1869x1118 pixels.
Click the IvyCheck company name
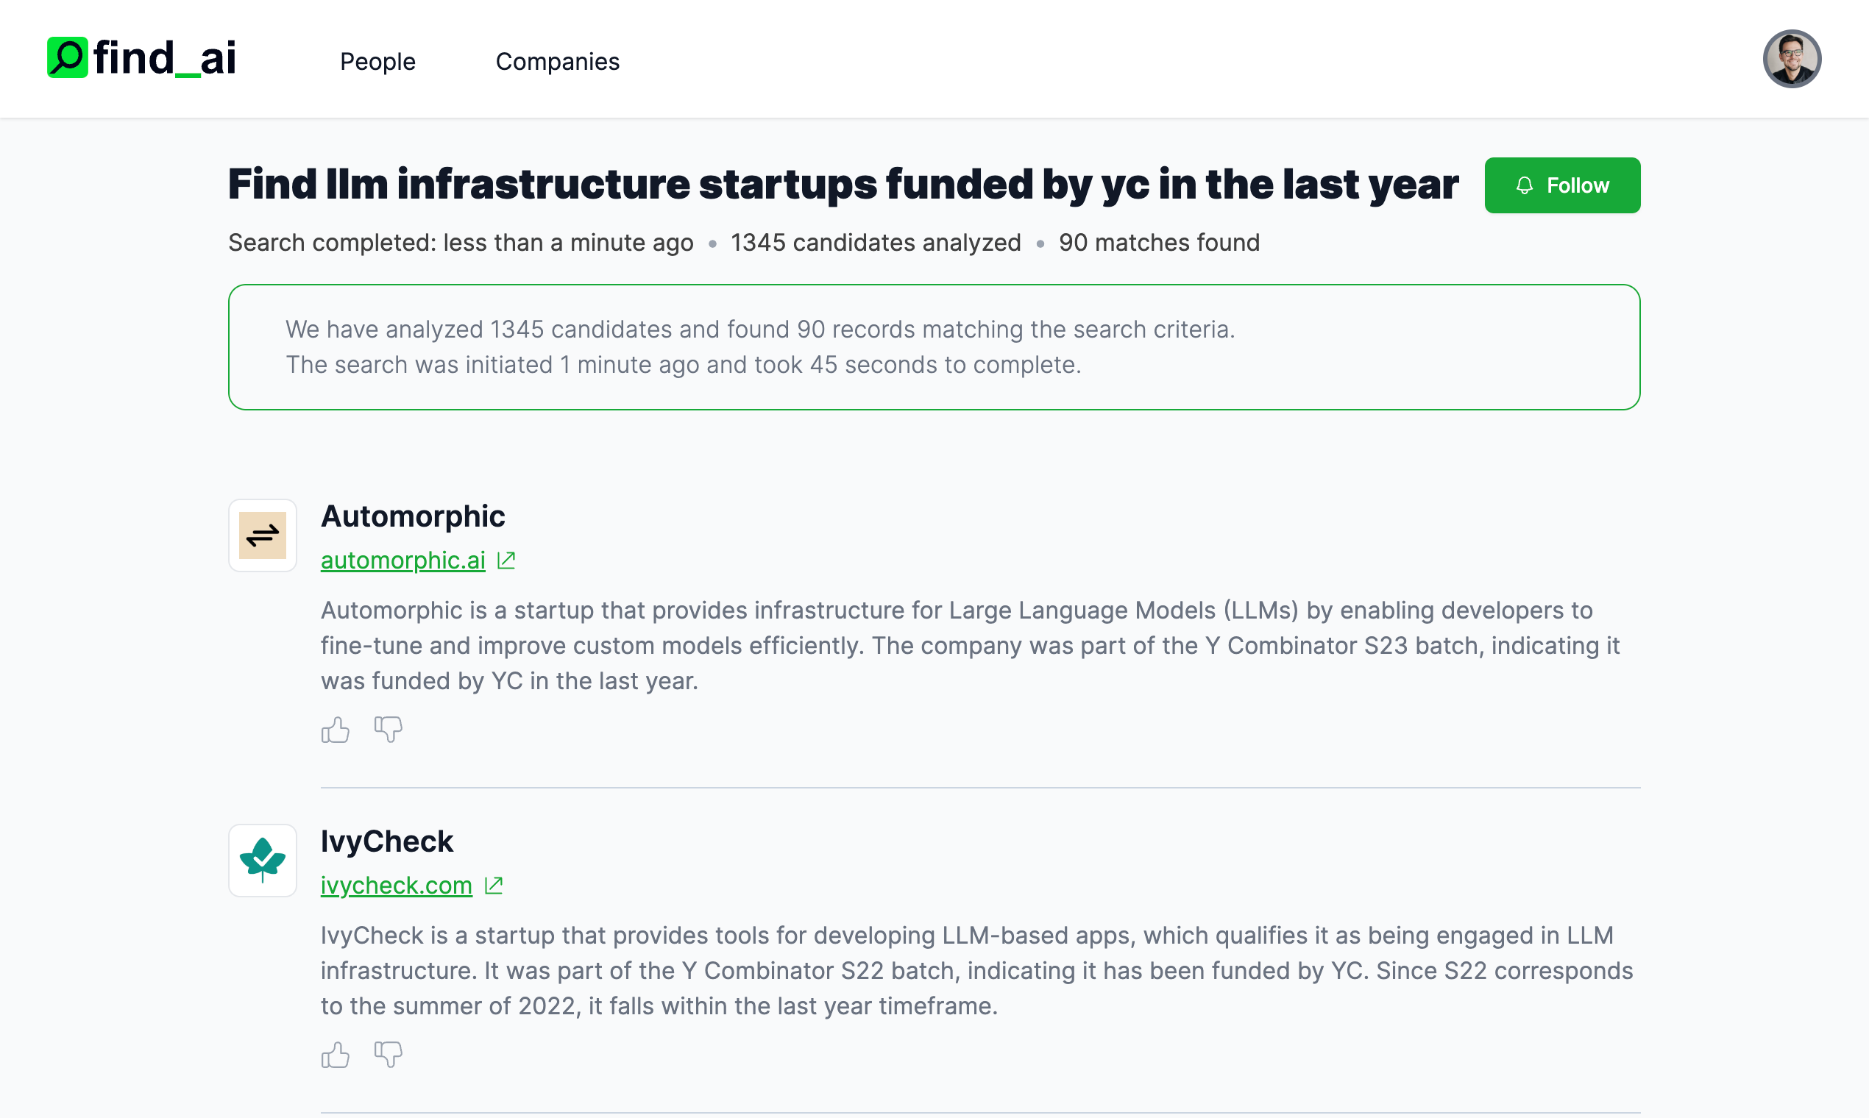point(386,841)
